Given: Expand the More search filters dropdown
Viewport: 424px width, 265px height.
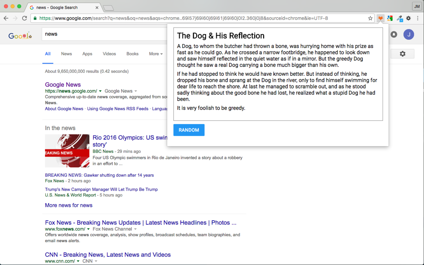Looking at the screenshot, I should pos(156,54).
